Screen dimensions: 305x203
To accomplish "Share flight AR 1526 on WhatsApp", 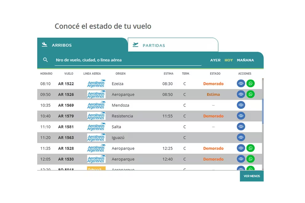I will coord(251,94).
